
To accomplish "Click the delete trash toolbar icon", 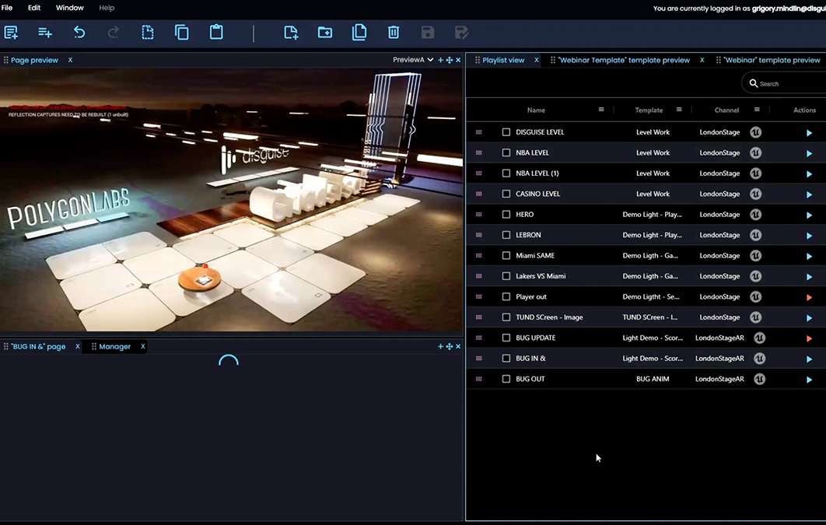I will coord(394,33).
